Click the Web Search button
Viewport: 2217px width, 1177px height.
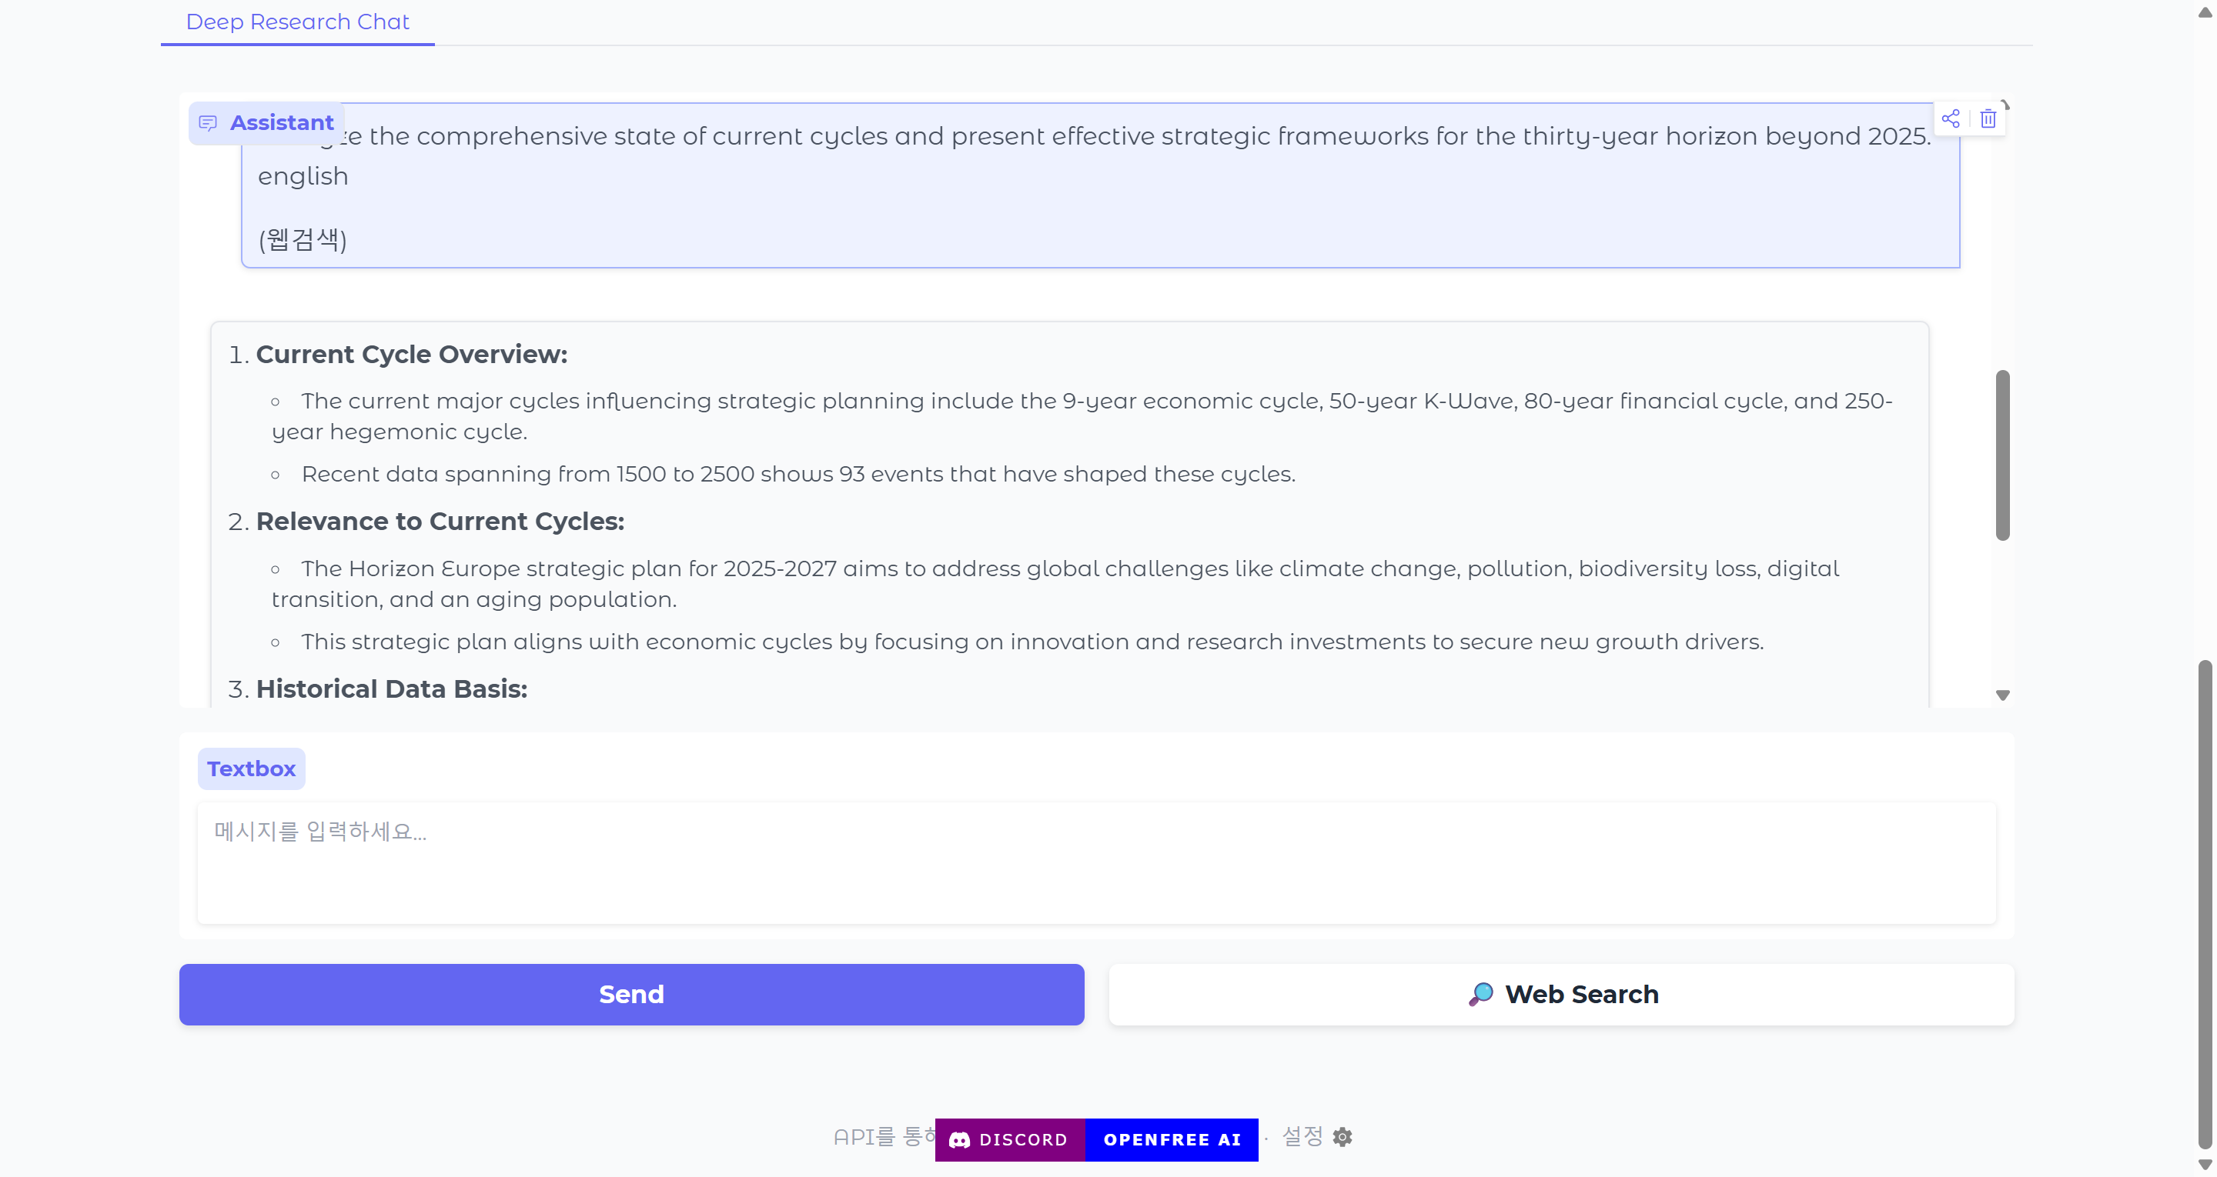point(1561,994)
